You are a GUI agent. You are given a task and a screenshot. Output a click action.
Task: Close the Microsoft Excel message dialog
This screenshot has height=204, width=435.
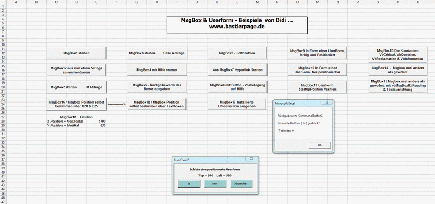(326, 103)
